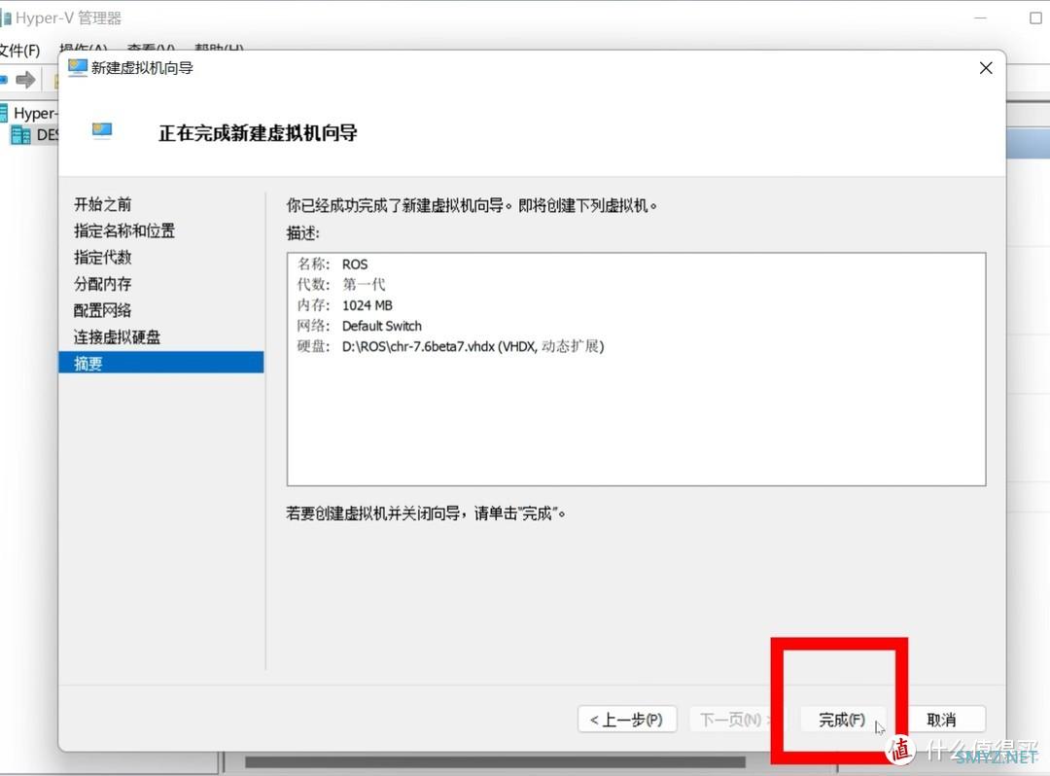Click the chr-7.6beta7.vhdx disk path line
Viewport: 1050px width, 776px height.
(451, 346)
